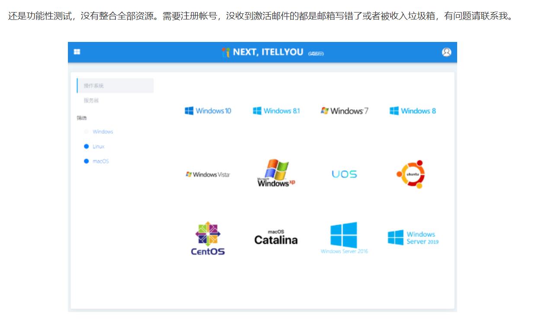Open the user account avatar icon
The image size is (551, 325).
pyautogui.click(x=446, y=52)
